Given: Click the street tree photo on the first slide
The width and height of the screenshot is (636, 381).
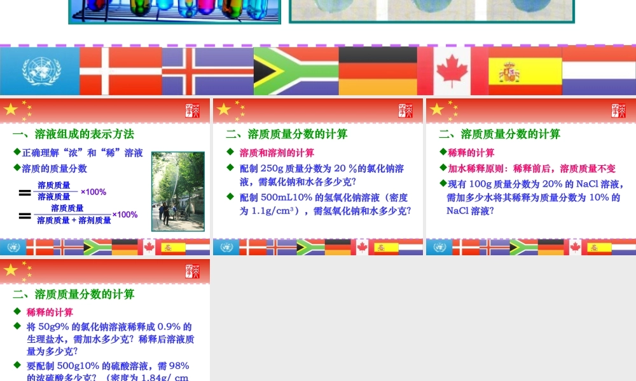Looking at the screenshot, I should coord(178,192).
